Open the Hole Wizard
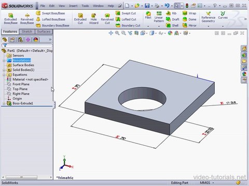 94,19
